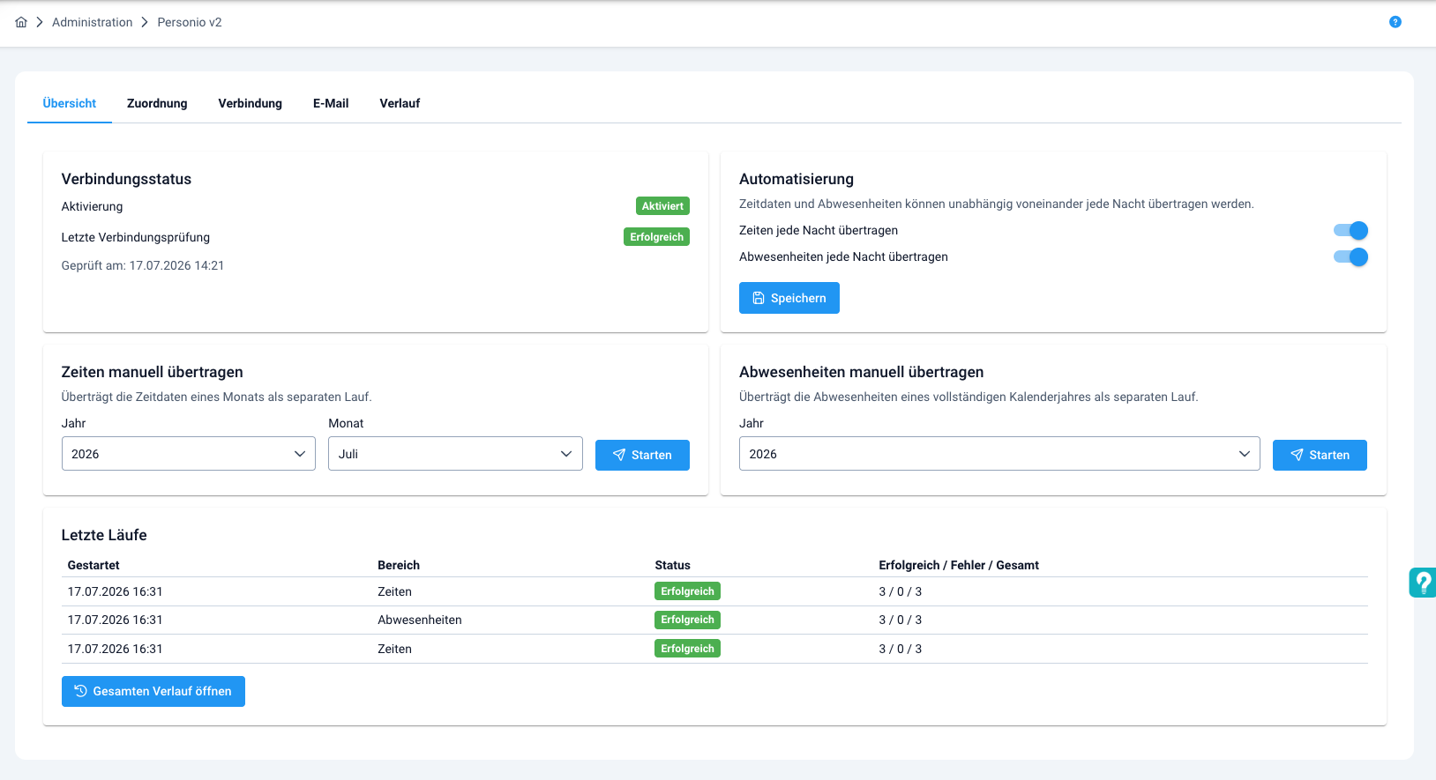
Task: Open the E-Mail tab
Action: point(331,103)
